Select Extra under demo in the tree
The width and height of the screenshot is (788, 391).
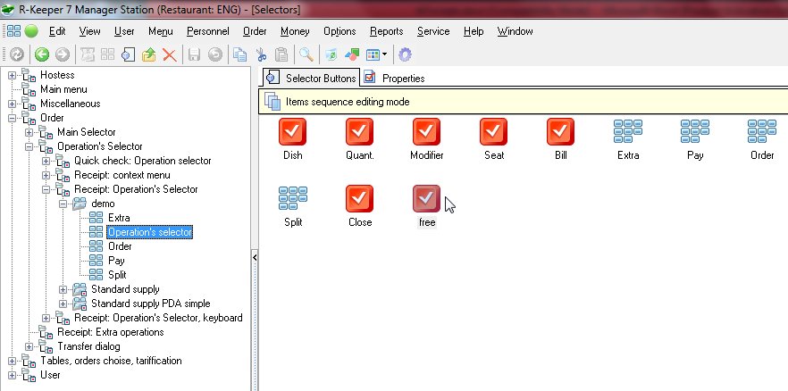[x=119, y=218]
